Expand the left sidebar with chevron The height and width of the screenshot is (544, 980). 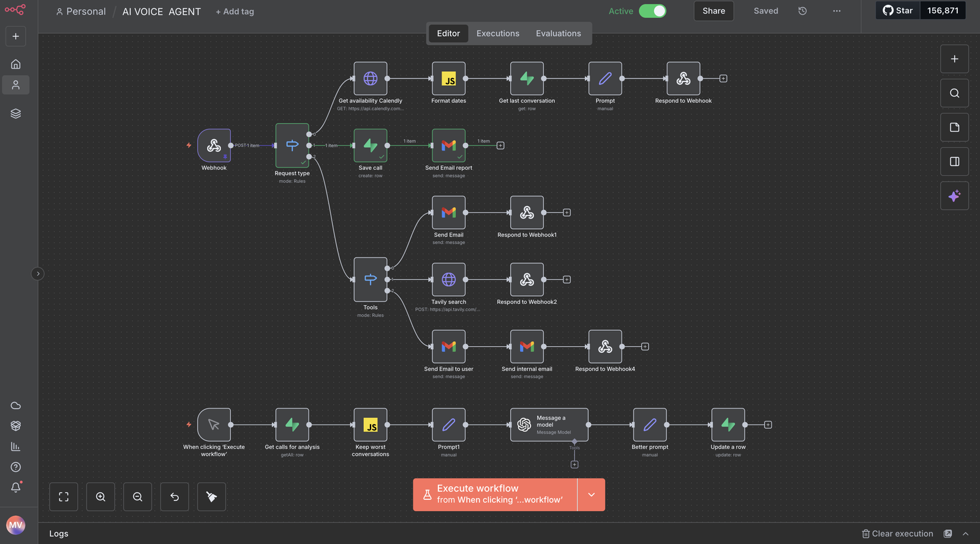click(38, 274)
